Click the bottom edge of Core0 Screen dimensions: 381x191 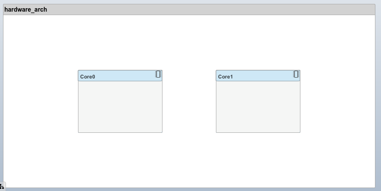(120, 132)
